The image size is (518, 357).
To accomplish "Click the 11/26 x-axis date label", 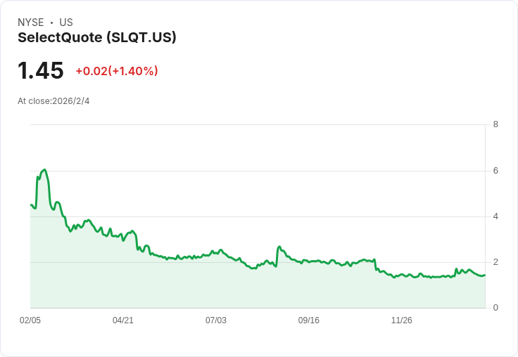I will (402, 320).
